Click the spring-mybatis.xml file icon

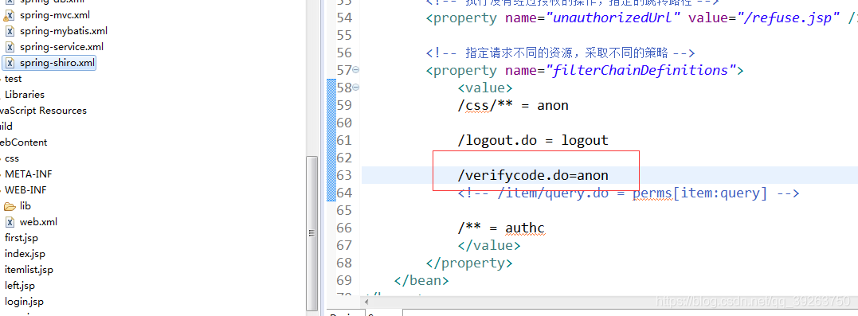click(x=10, y=31)
